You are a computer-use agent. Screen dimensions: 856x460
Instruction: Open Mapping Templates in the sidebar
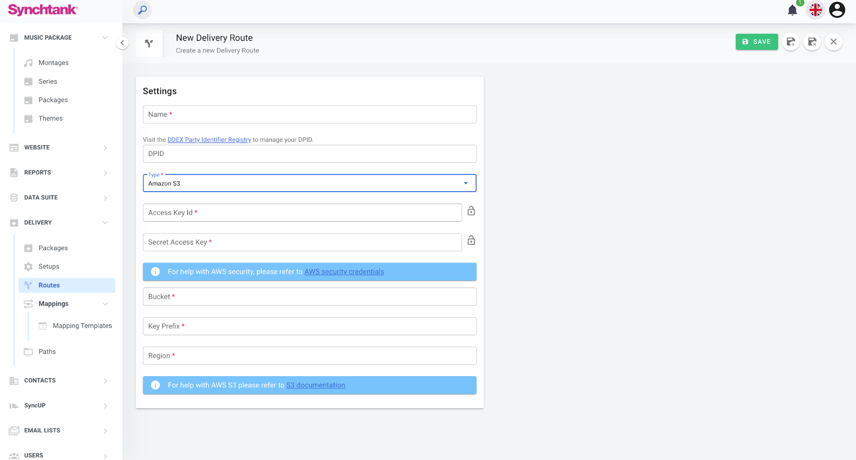click(82, 326)
